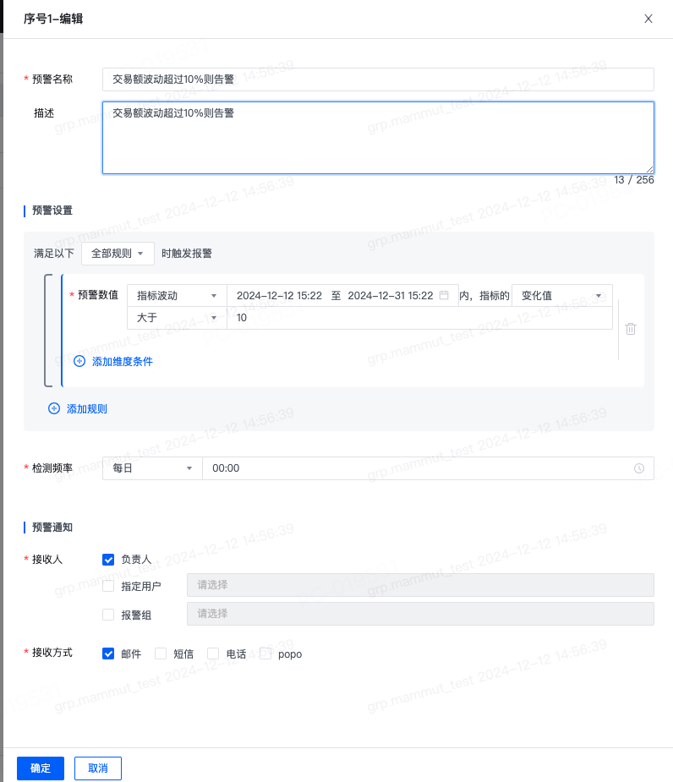
Task: Click the 预警通知 section heading
Action: point(52,528)
